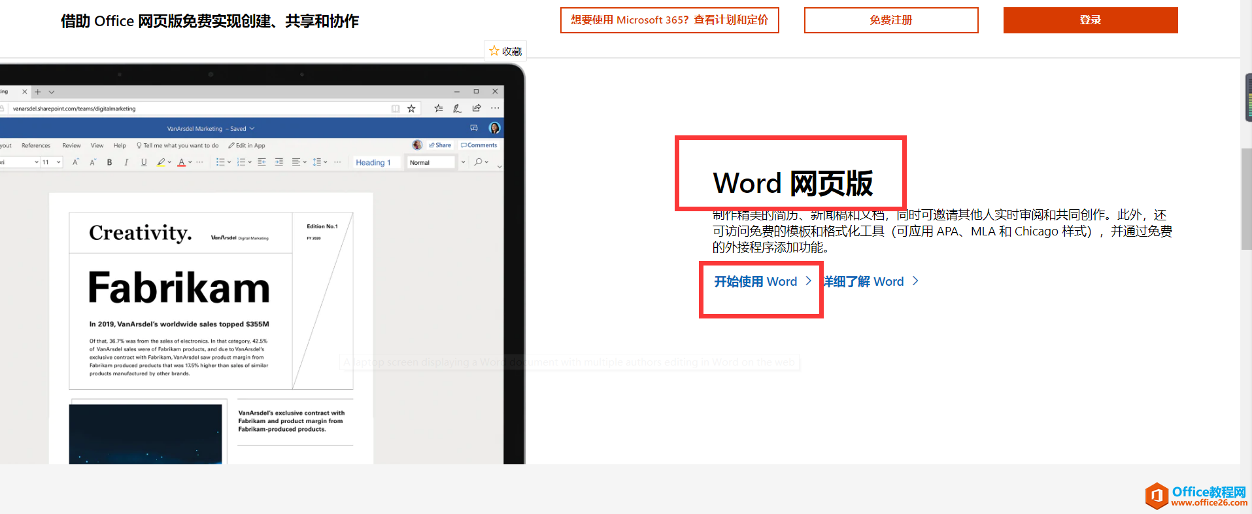Click the Decrease indent icon in the ribbon
This screenshot has height=514, width=1252.
(x=262, y=162)
